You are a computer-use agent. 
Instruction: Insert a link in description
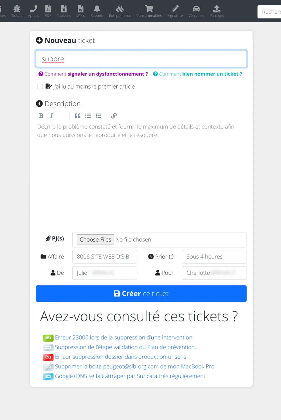click(x=114, y=116)
